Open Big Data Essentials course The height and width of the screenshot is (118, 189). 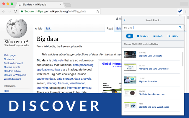[x=148, y=81]
